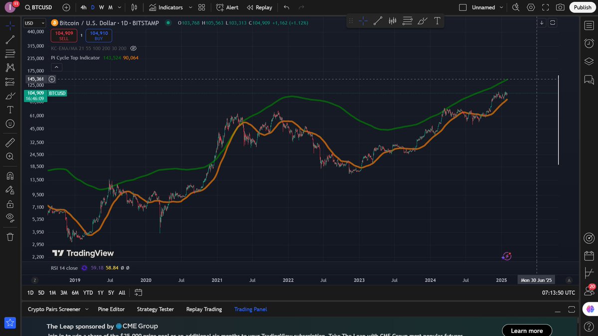Select text tool in floating drawing toolbar
This screenshot has height=336, width=598.
tap(437, 21)
